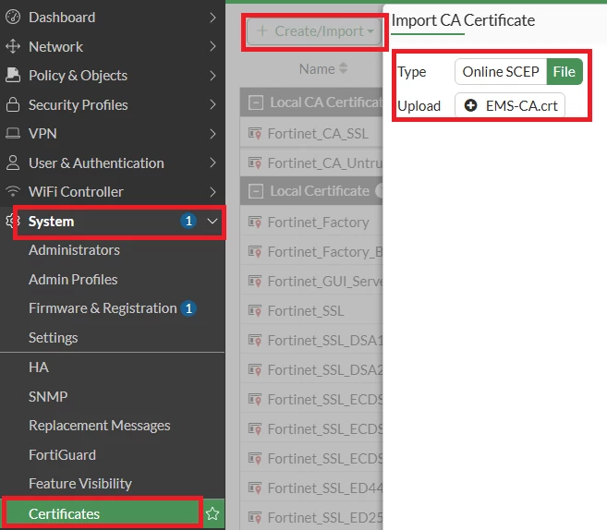Click the User & Authentication person icon
This screenshot has width=607, height=530.
coord(13,163)
